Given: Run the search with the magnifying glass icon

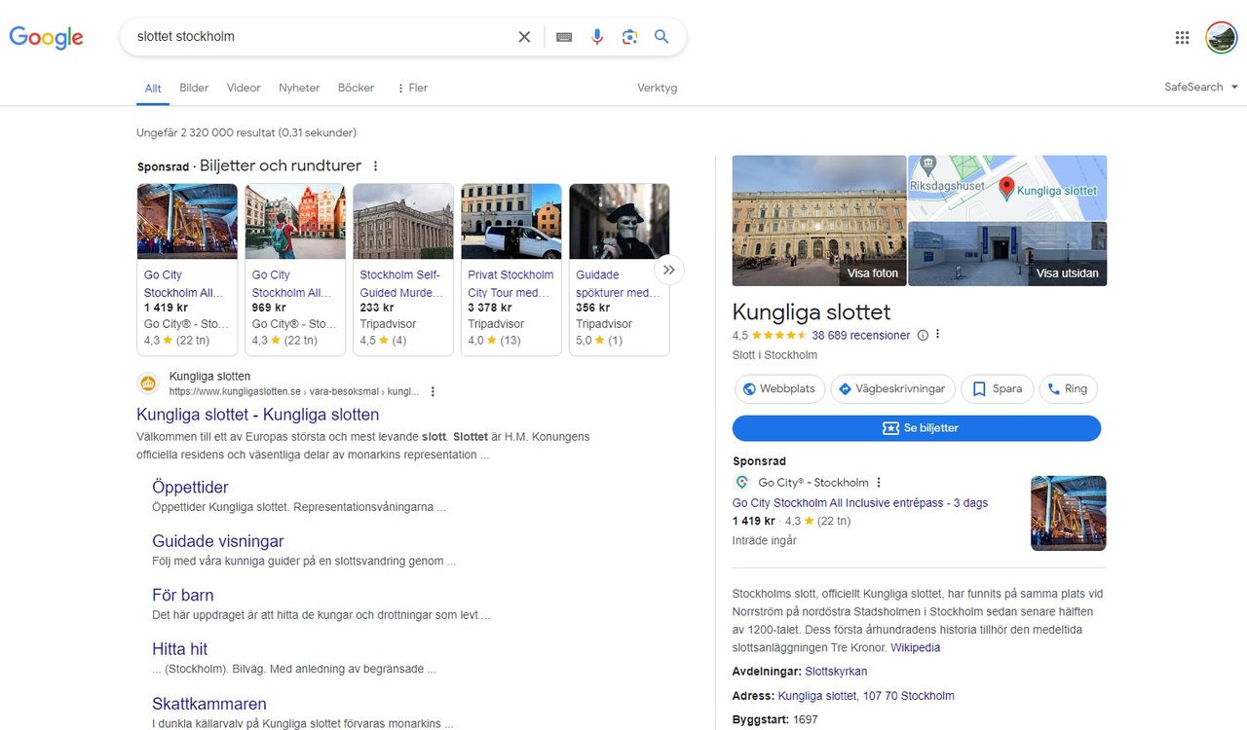Looking at the screenshot, I should pos(661,36).
